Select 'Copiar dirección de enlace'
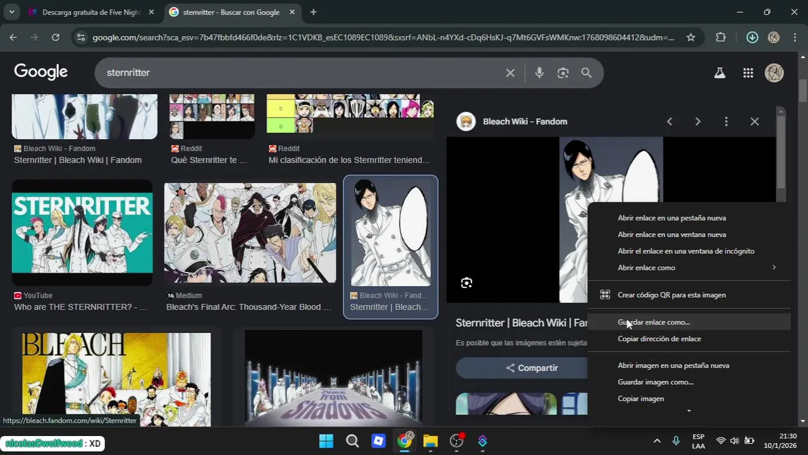Screen dimensions: 808x455 [x=659, y=339]
